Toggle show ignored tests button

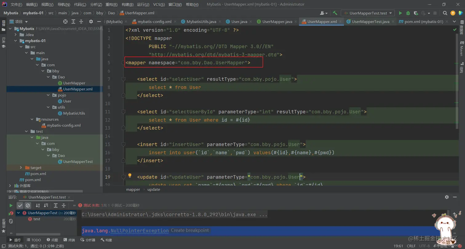(x=28, y=205)
